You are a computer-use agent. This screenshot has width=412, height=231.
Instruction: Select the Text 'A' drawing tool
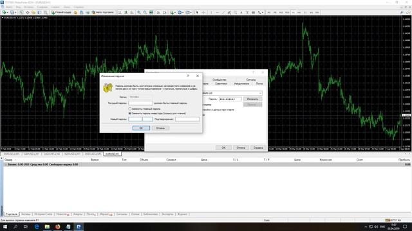(x=241, y=12)
